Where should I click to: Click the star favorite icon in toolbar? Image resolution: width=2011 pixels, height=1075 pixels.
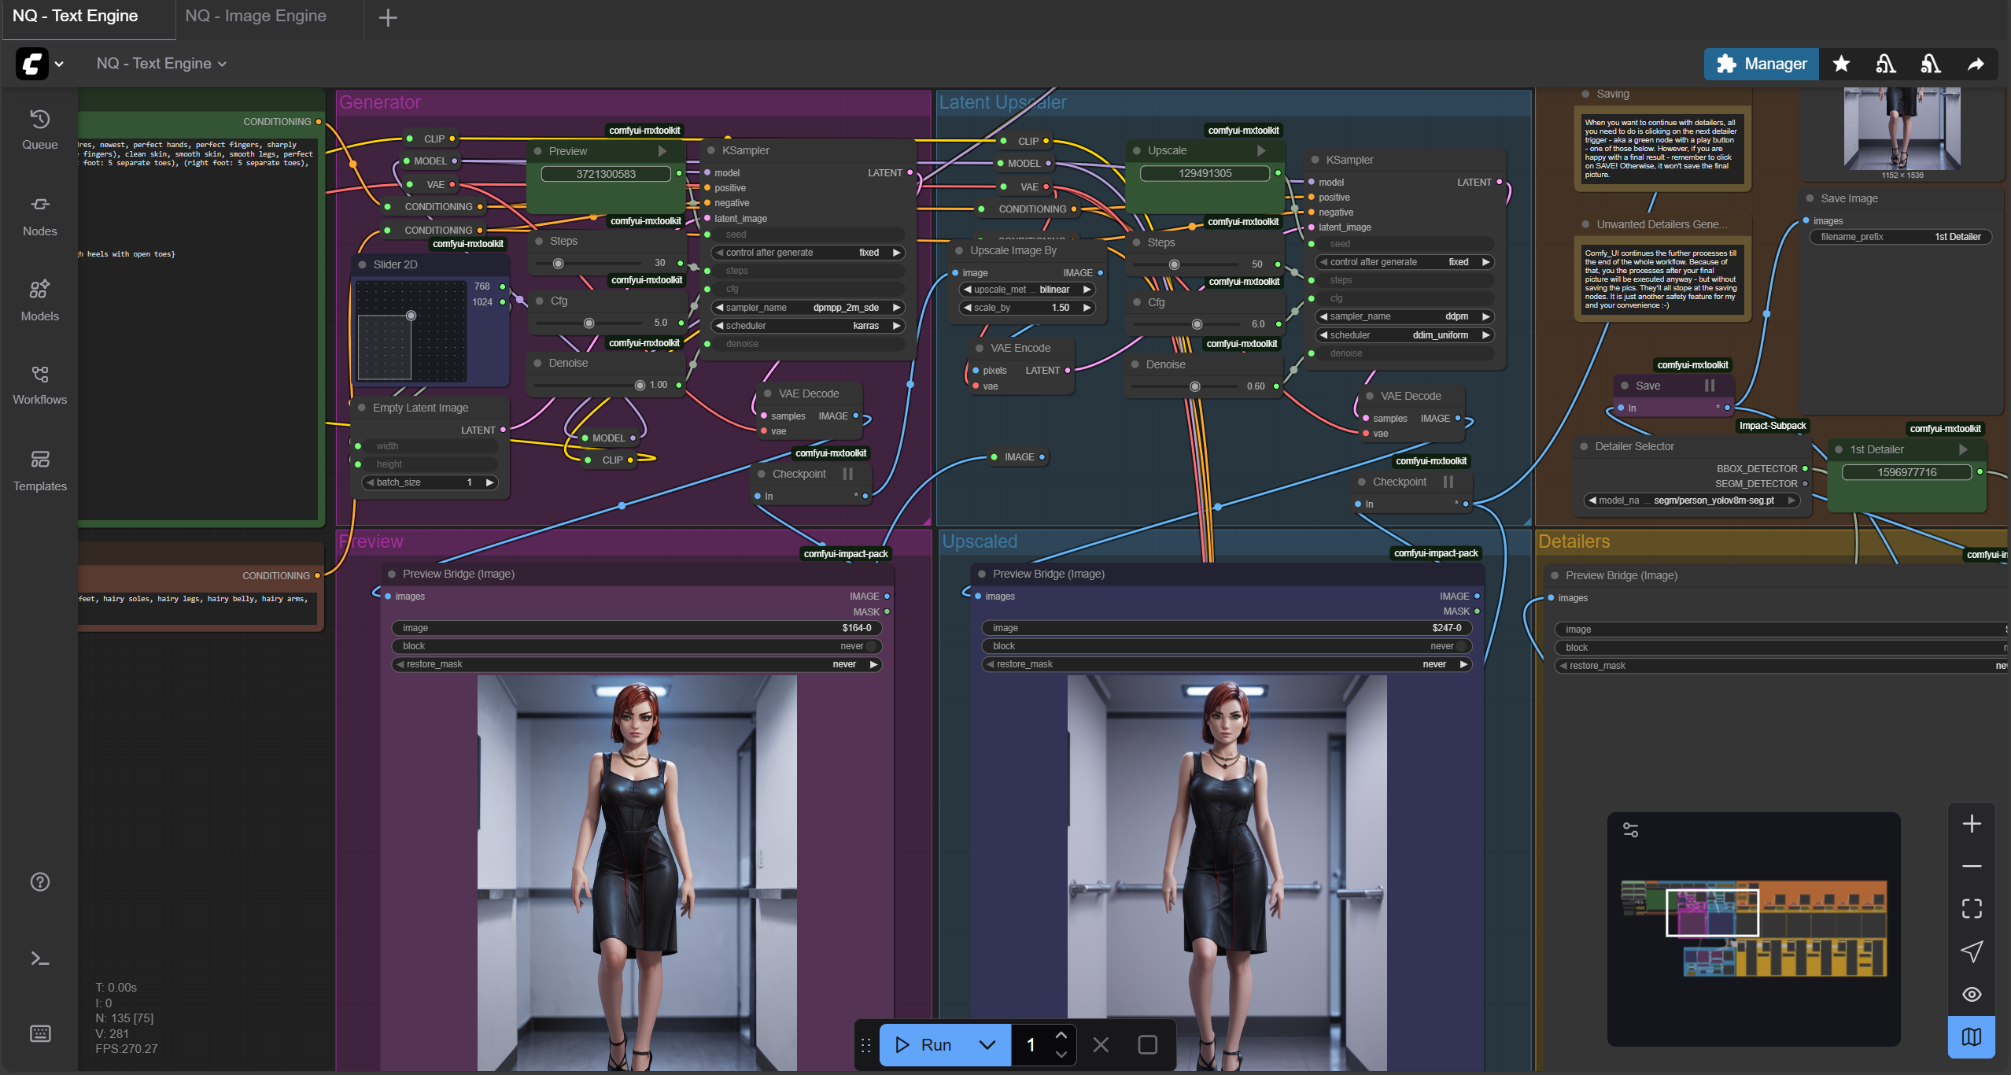(x=1841, y=64)
